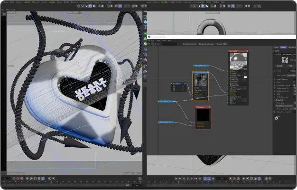The width and height of the screenshot is (297, 190).
Task: Click the Octane logo icon in Shader panel
Action: [x=277, y=118]
